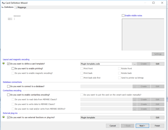
Task: Click ellipsis button for MIFARE Classic read
Action: pos(135,100)
